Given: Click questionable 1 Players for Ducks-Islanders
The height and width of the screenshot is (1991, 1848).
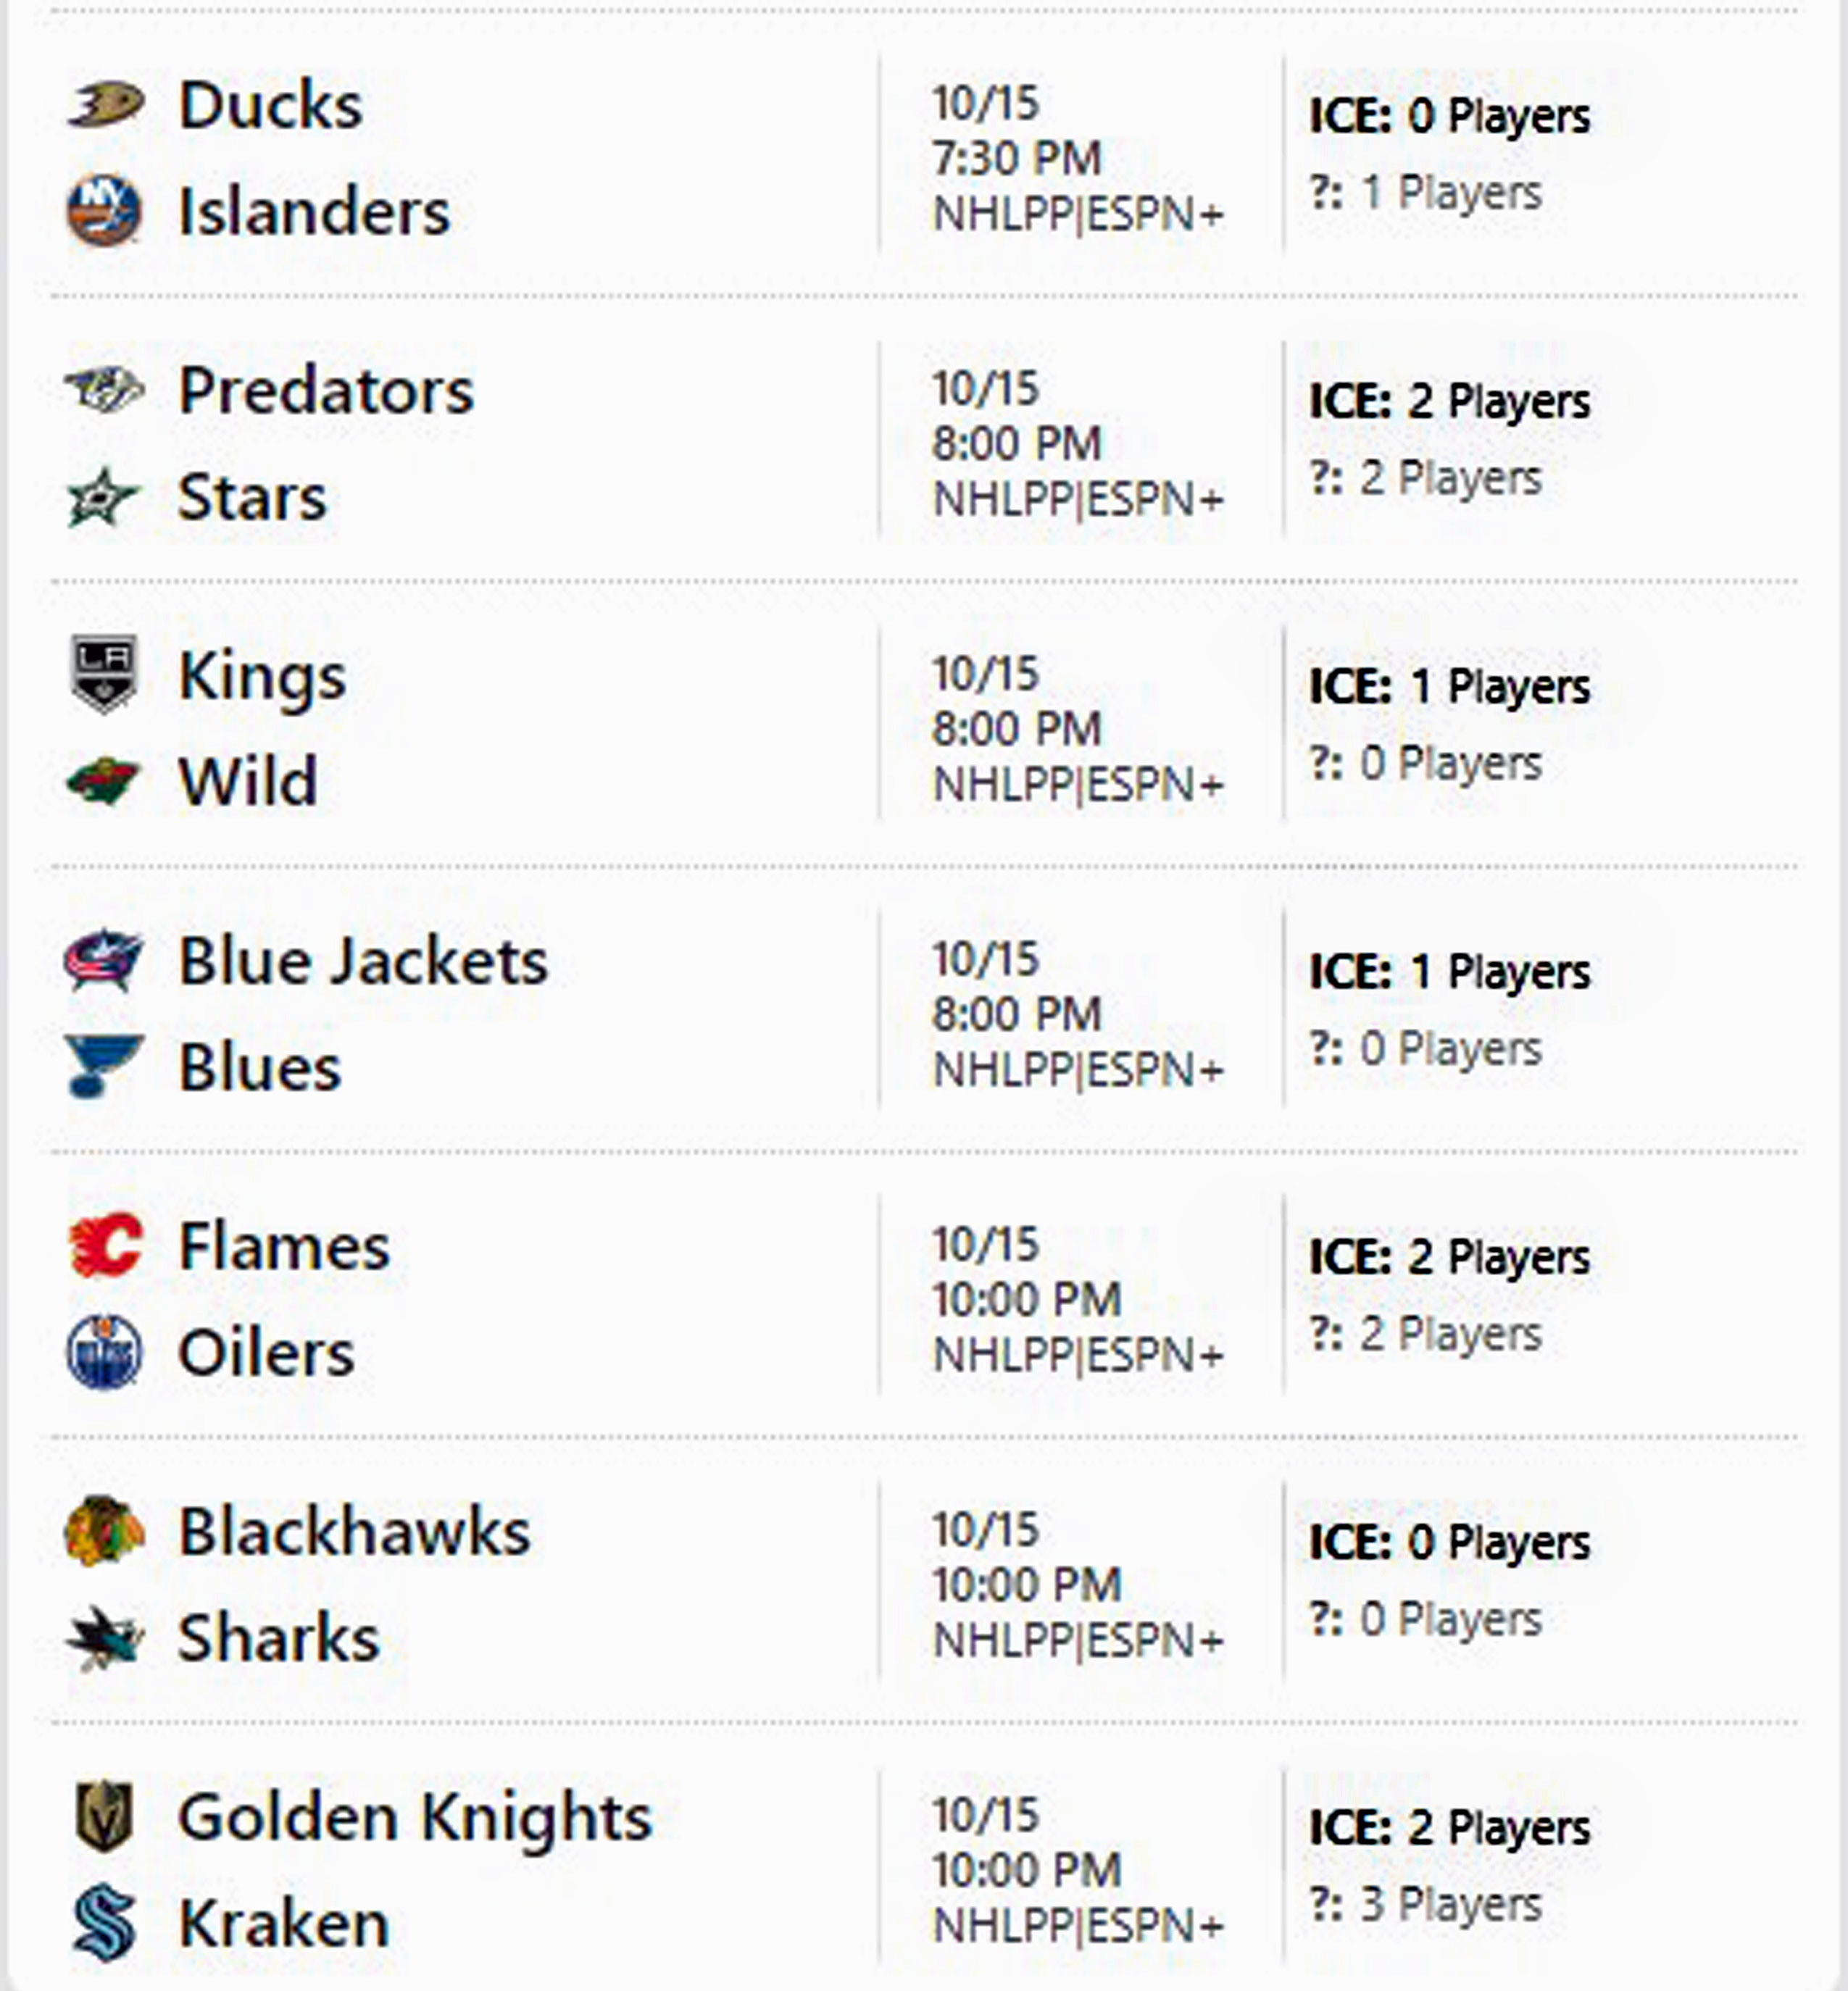Looking at the screenshot, I should point(1426,193).
